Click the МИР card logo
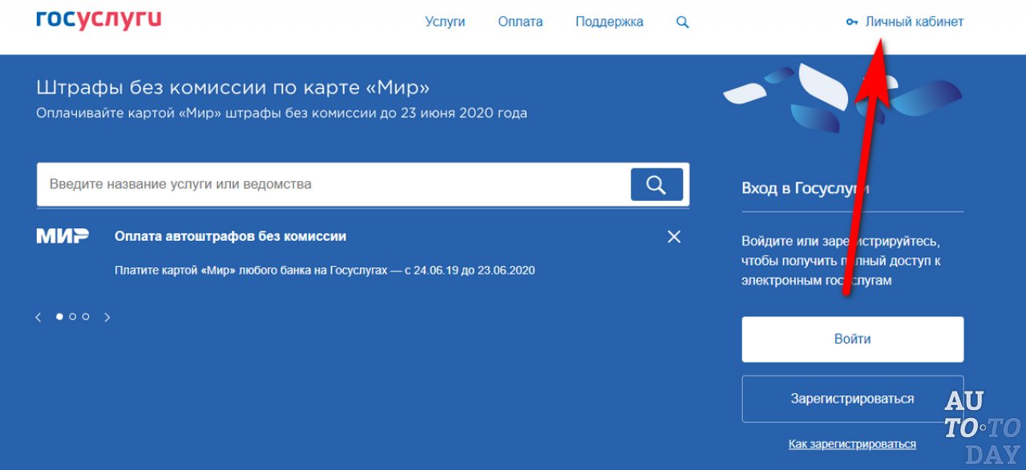The height and width of the screenshot is (470, 1026). coord(63,236)
